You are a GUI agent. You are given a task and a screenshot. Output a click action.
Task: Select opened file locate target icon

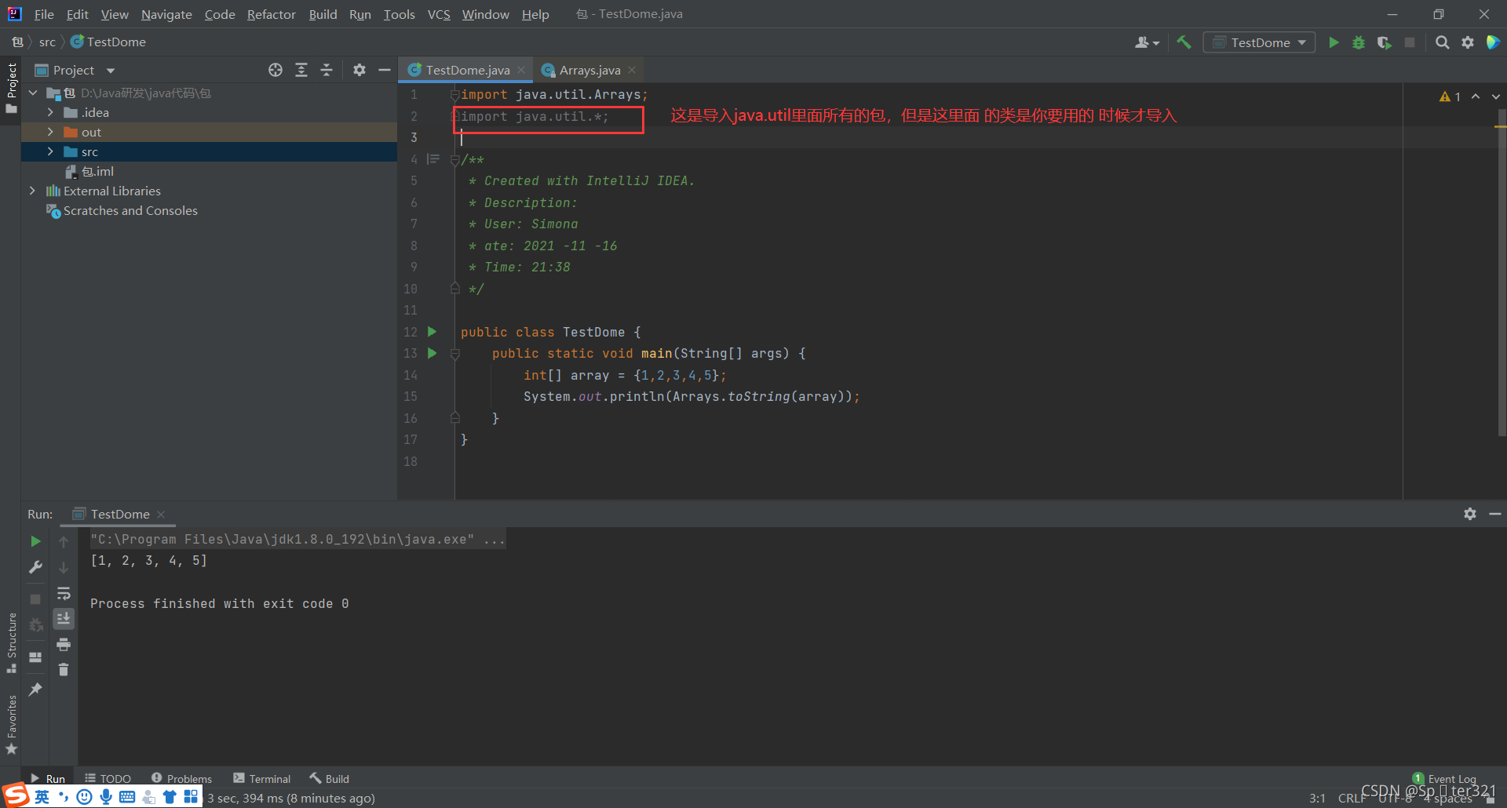[275, 70]
